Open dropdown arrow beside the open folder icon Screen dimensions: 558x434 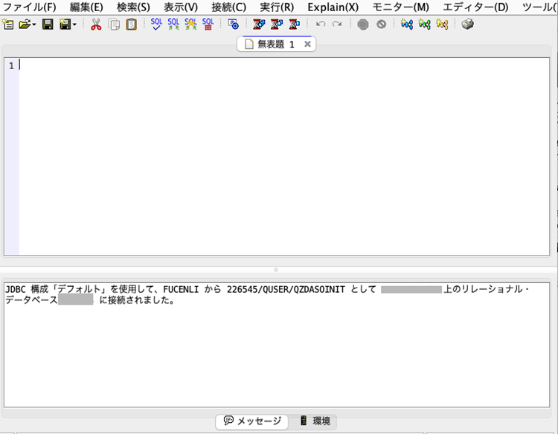pyautogui.click(x=34, y=25)
